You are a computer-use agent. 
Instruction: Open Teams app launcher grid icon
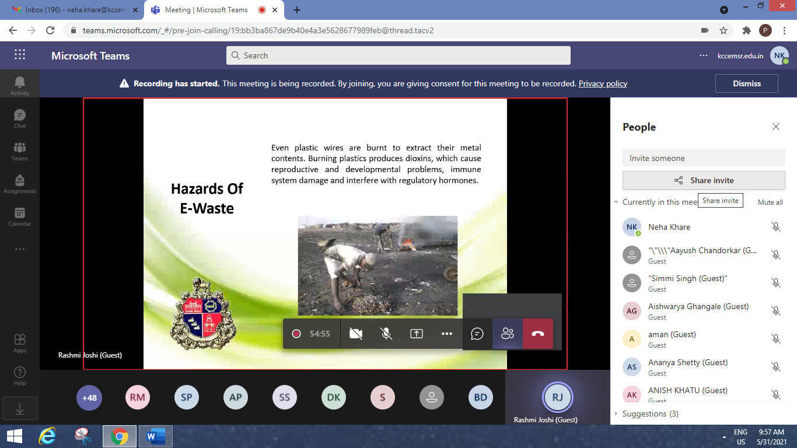click(20, 55)
